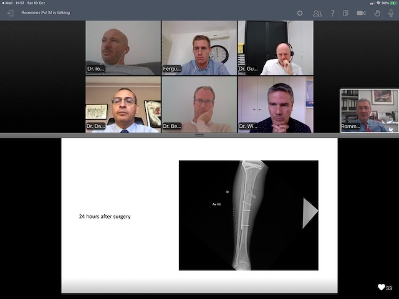The image size is (399, 299).
Task: Leave the meeting via exit icon
Action: (x=10, y=12)
